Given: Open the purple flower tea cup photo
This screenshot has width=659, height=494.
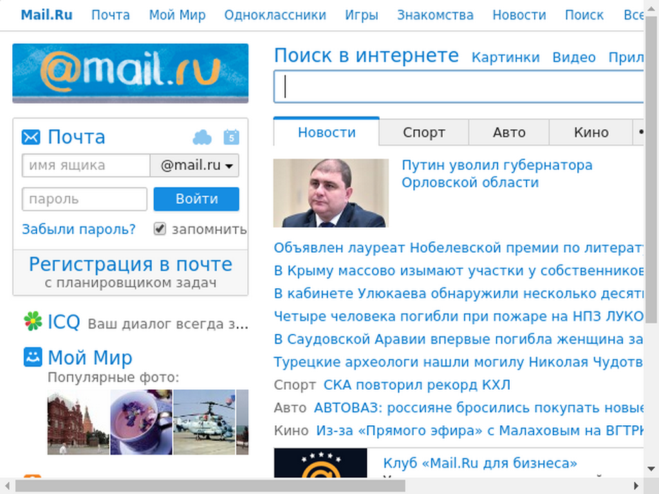Looking at the screenshot, I should pos(141,422).
